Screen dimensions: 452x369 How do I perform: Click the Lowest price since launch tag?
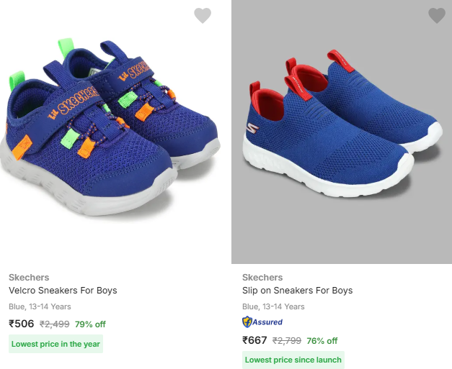coord(293,360)
